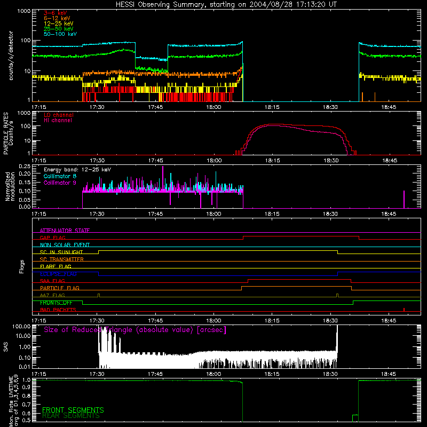The height and width of the screenshot is (427, 427).
Task: Click the "Mon. Rate LIVETIME" axis label
Action: (11, 402)
